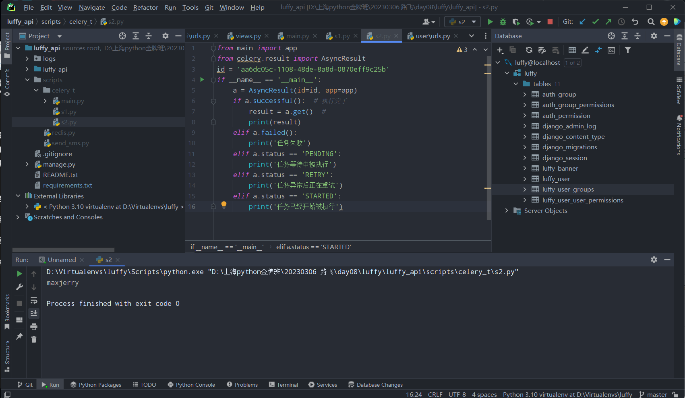Expand Scratches and Consoles

click(18, 217)
